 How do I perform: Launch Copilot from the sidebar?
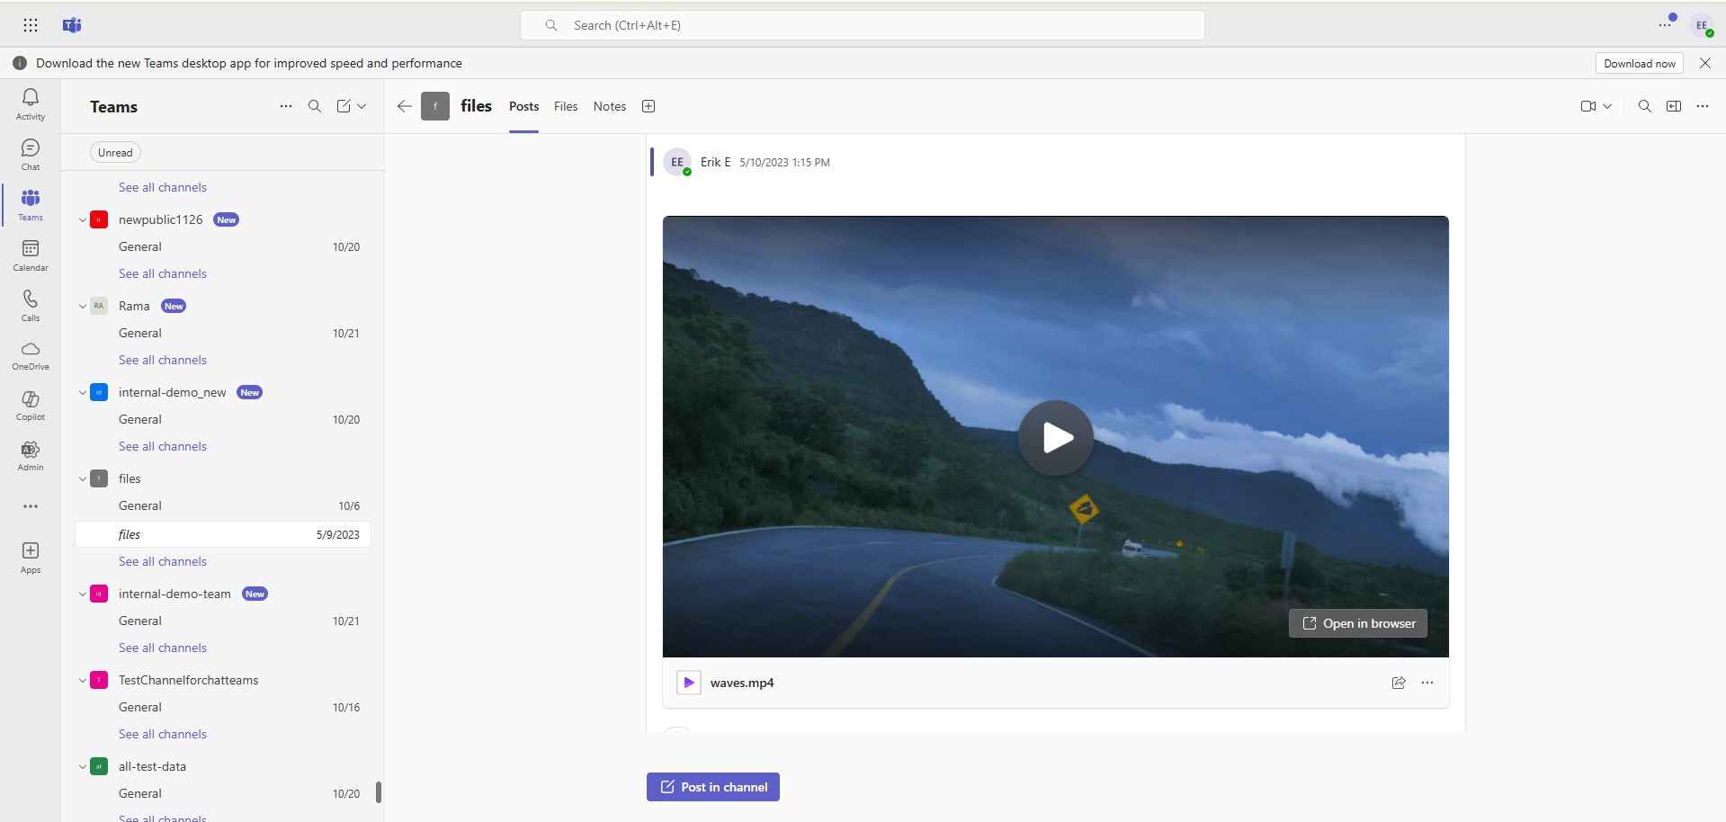30,406
